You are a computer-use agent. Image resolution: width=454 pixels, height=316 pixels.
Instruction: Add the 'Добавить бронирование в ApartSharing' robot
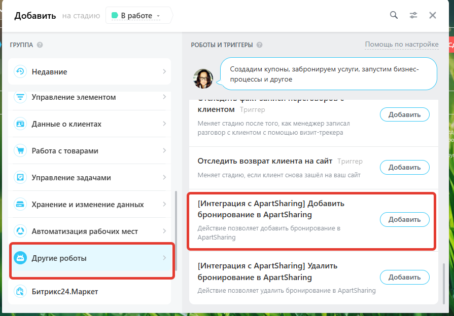point(404,219)
